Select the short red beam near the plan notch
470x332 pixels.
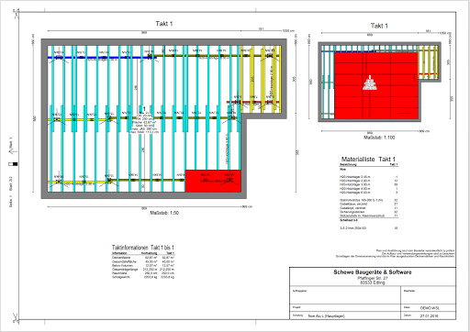252,102
